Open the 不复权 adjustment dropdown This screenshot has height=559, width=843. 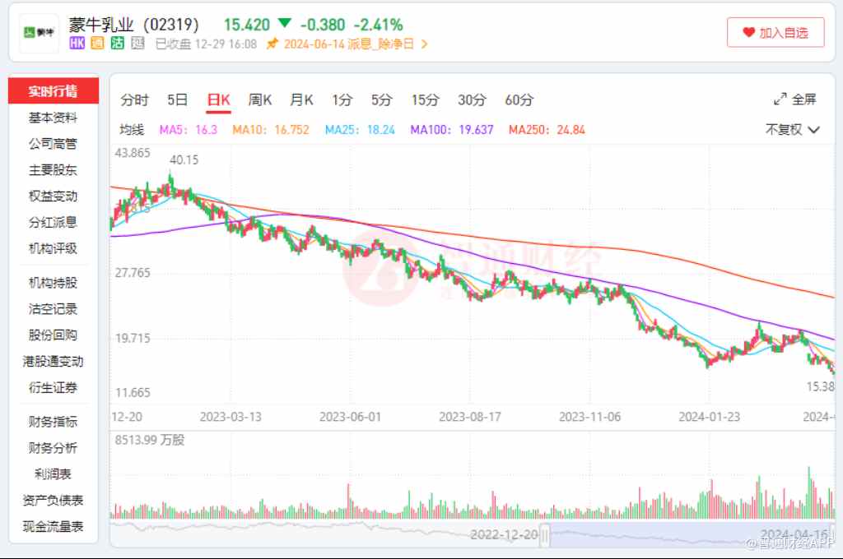(x=792, y=129)
